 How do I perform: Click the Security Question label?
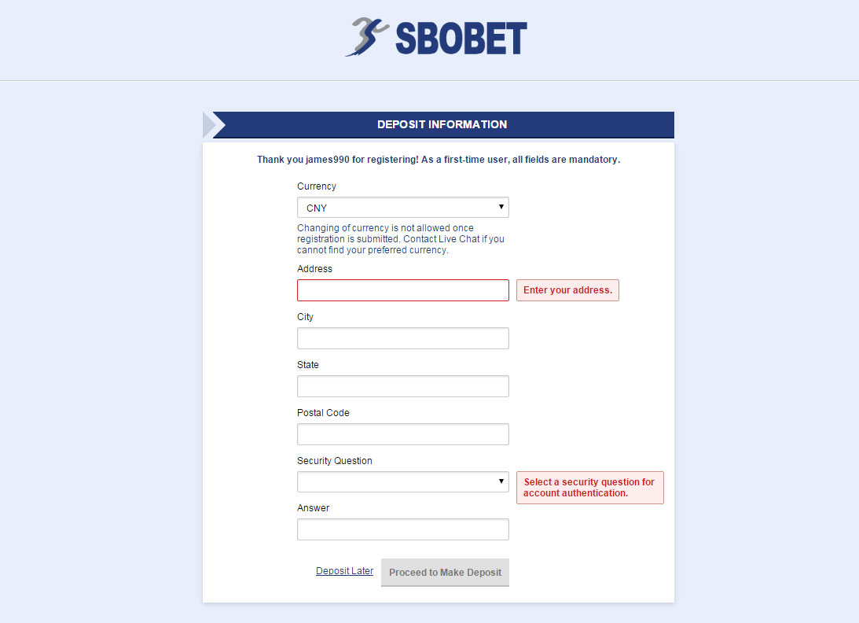[335, 461]
